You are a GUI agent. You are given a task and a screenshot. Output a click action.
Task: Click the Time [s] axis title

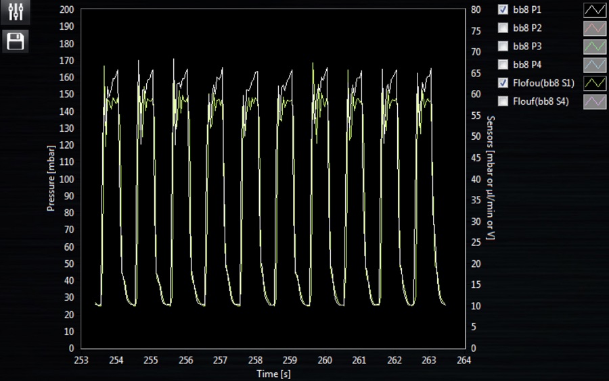tap(273, 373)
